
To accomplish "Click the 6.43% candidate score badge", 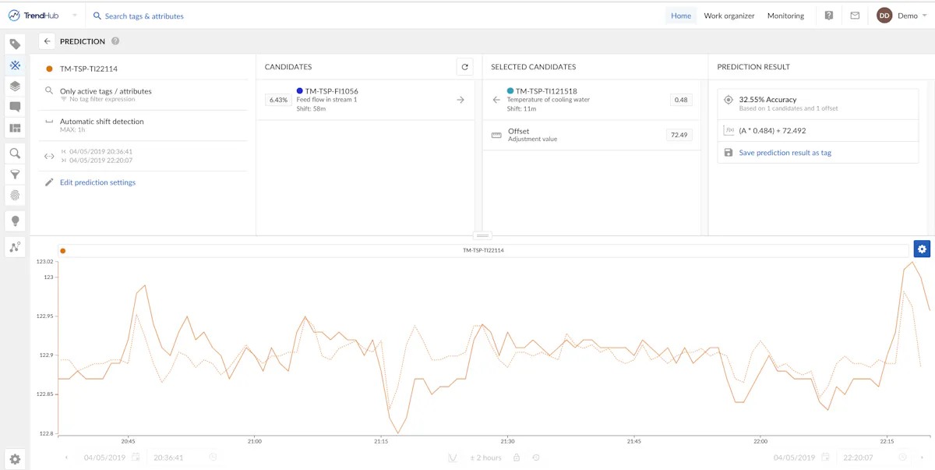I will click(278, 100).
